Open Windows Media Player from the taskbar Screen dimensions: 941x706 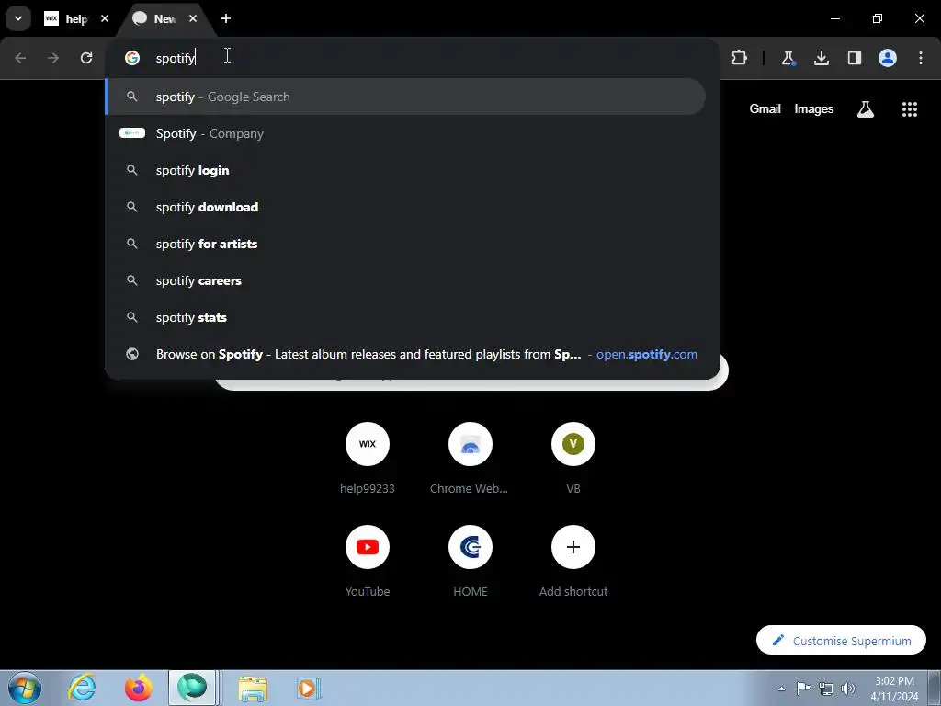[309, 689]
